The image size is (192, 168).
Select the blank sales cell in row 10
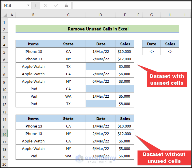click(125, 89)
